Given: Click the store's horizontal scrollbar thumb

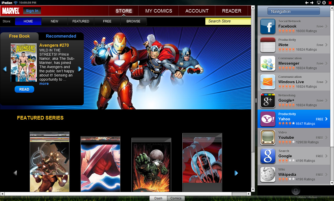Looking at the screenshot, I should 118,194.
